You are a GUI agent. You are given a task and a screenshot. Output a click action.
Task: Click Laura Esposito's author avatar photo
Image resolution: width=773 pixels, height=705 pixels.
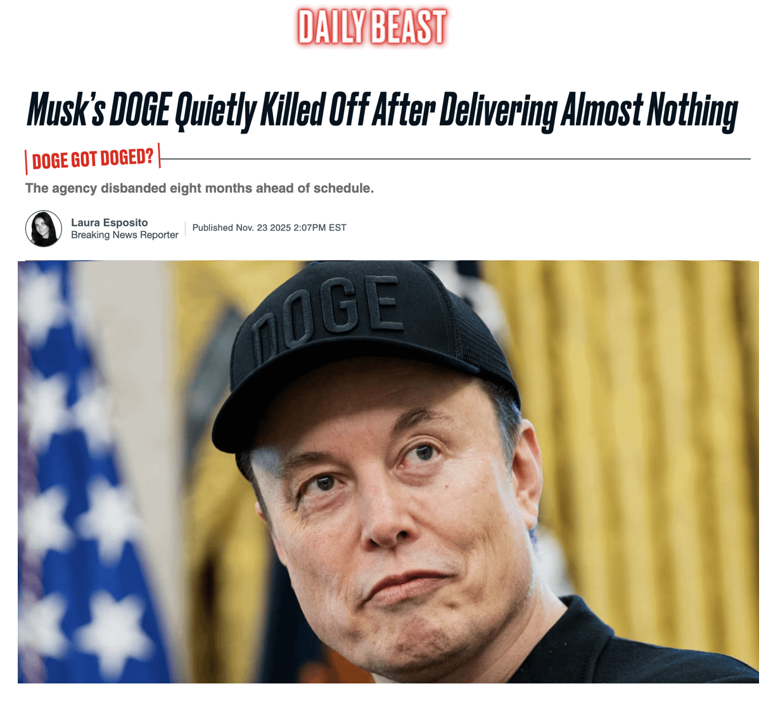click(x=44, y=228)
